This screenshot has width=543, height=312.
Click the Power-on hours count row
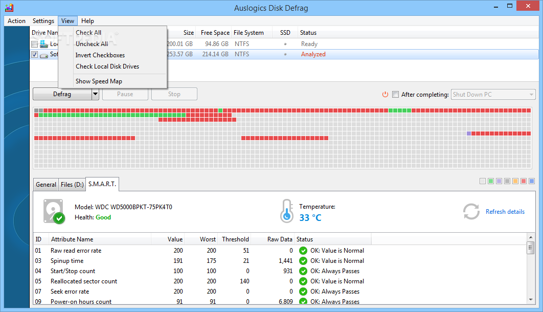pos(280,301)
